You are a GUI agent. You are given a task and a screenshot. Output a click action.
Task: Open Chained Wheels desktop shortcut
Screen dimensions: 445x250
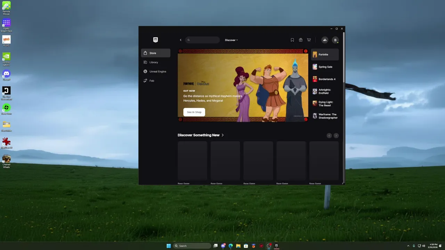point(6,161)
